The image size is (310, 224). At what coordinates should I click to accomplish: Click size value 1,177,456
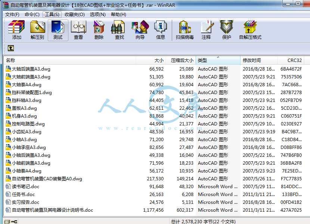153,210
